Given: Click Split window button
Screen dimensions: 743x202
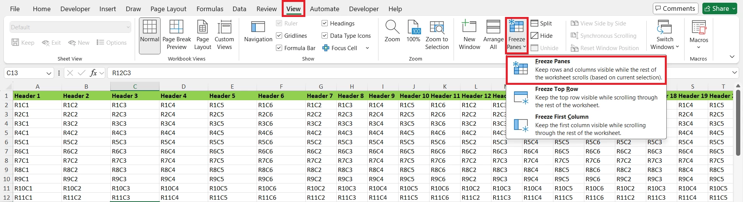Looking at the screenshot, I should click(541, 24).
